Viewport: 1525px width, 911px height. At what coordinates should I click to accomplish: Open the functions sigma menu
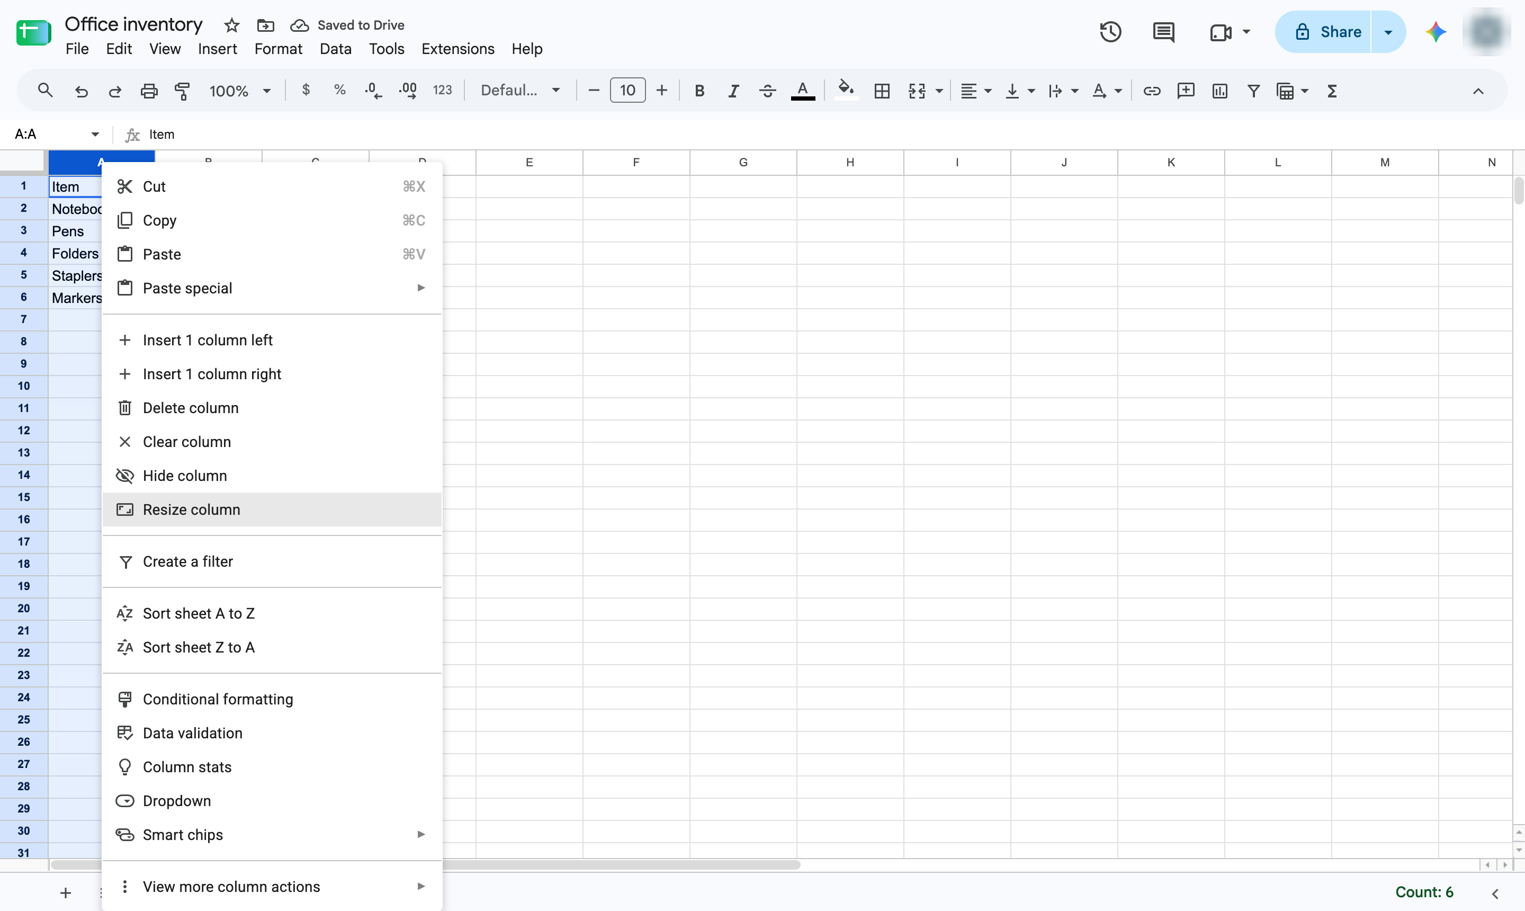pyautogui.click(x=1332, y=91)
